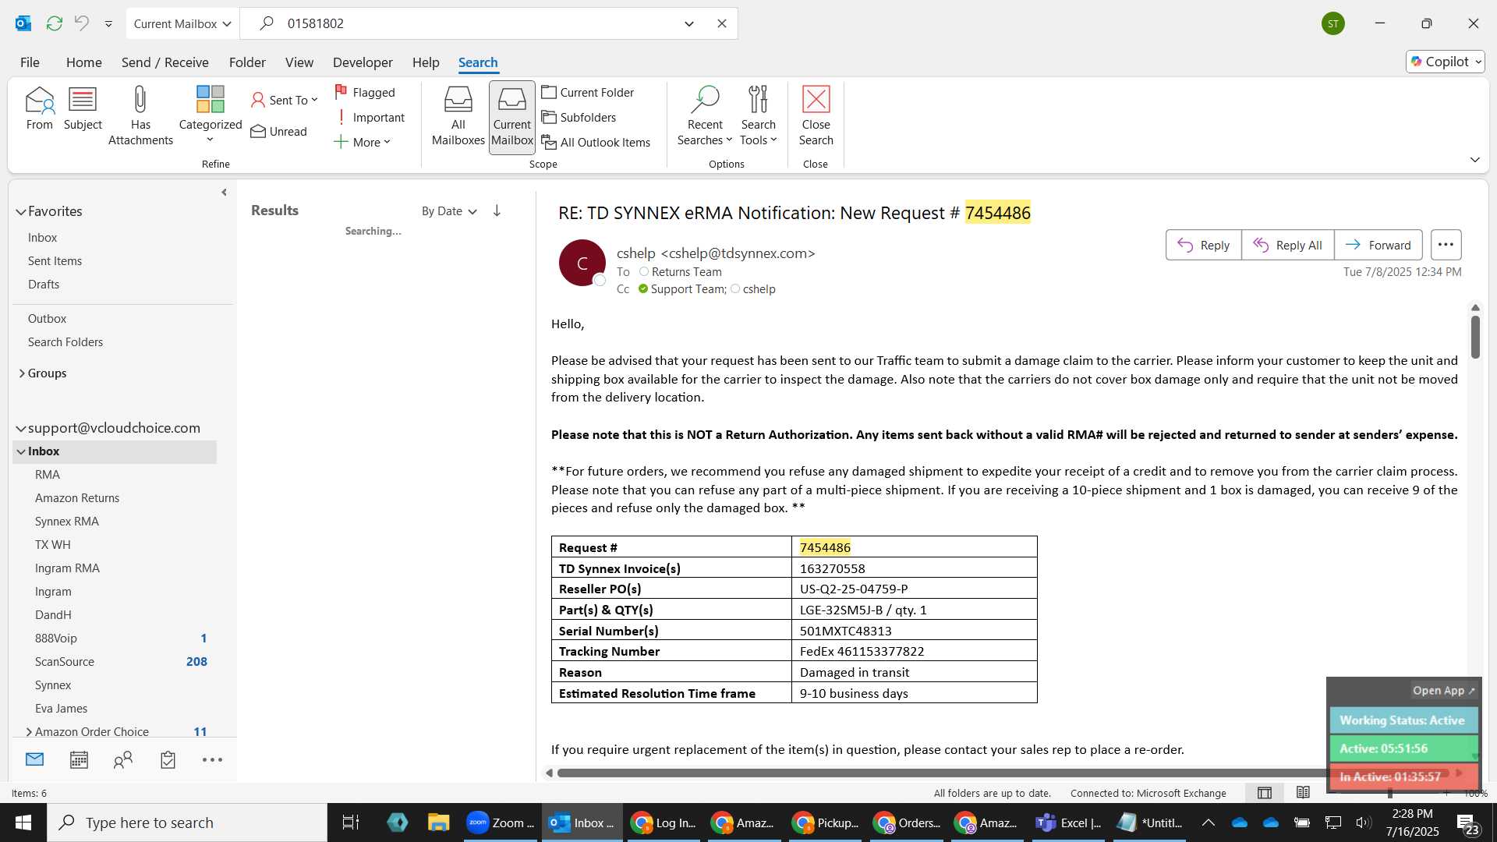Open the ScanSource folder
1497x842 pixels.
(65, 662)
